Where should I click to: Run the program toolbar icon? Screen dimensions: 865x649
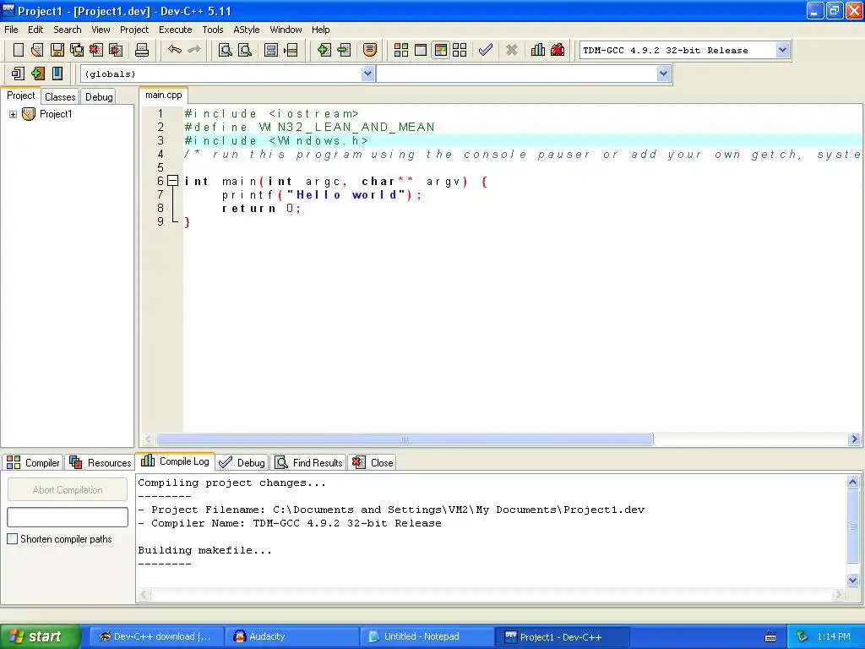tap(421, 50)
